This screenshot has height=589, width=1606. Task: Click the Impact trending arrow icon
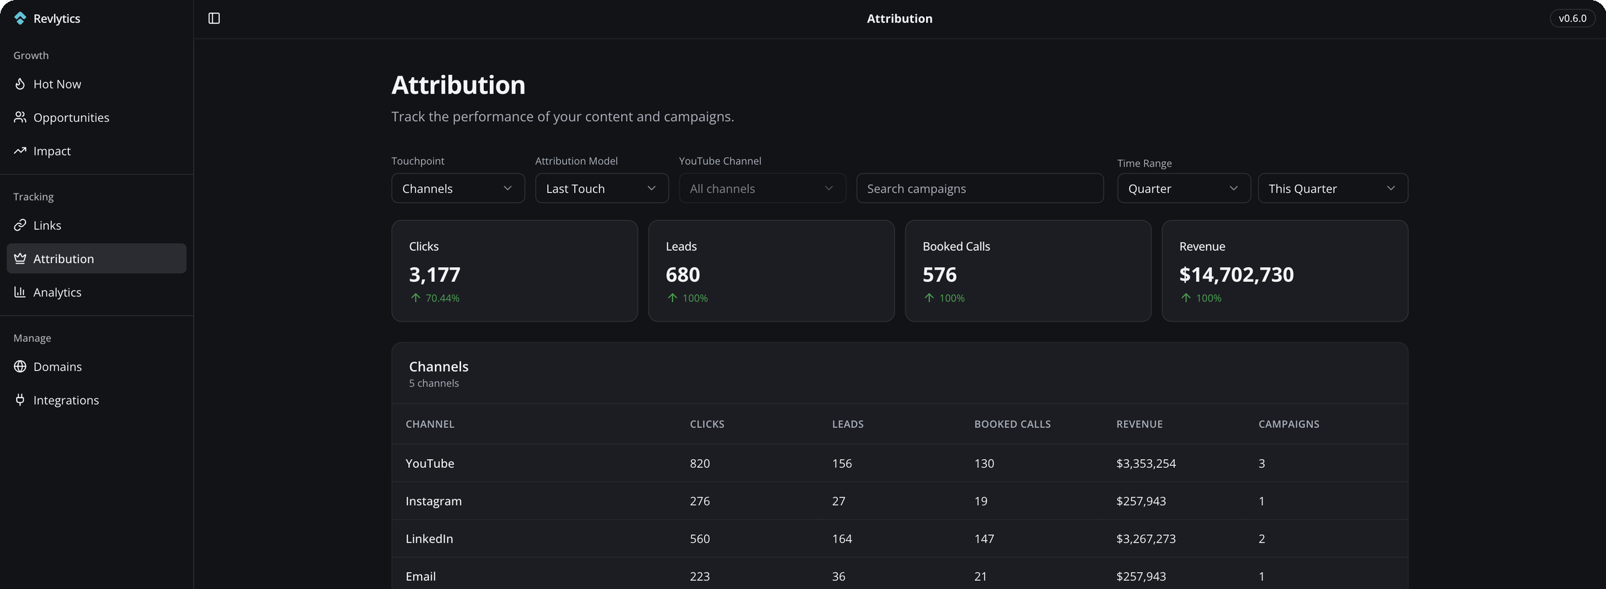[20, 151]
